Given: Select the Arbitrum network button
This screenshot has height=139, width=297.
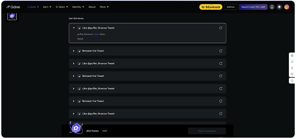Looking at the screenshot, I should point(230,7).
